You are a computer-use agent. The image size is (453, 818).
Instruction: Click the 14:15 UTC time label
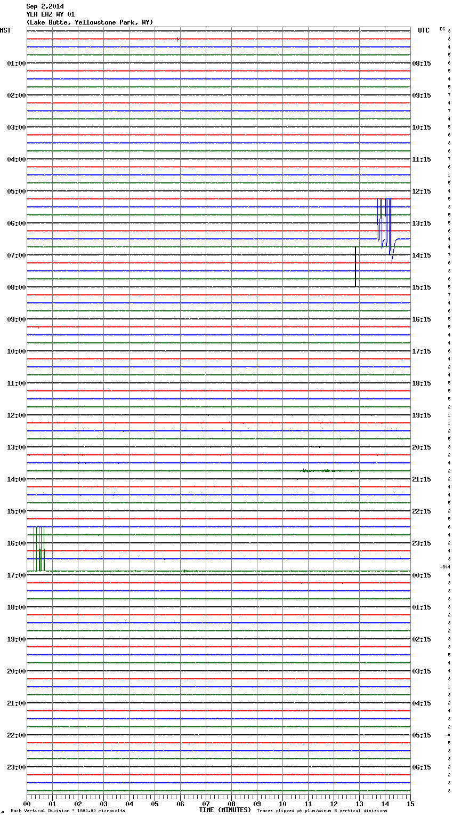(x=422, y=255)
